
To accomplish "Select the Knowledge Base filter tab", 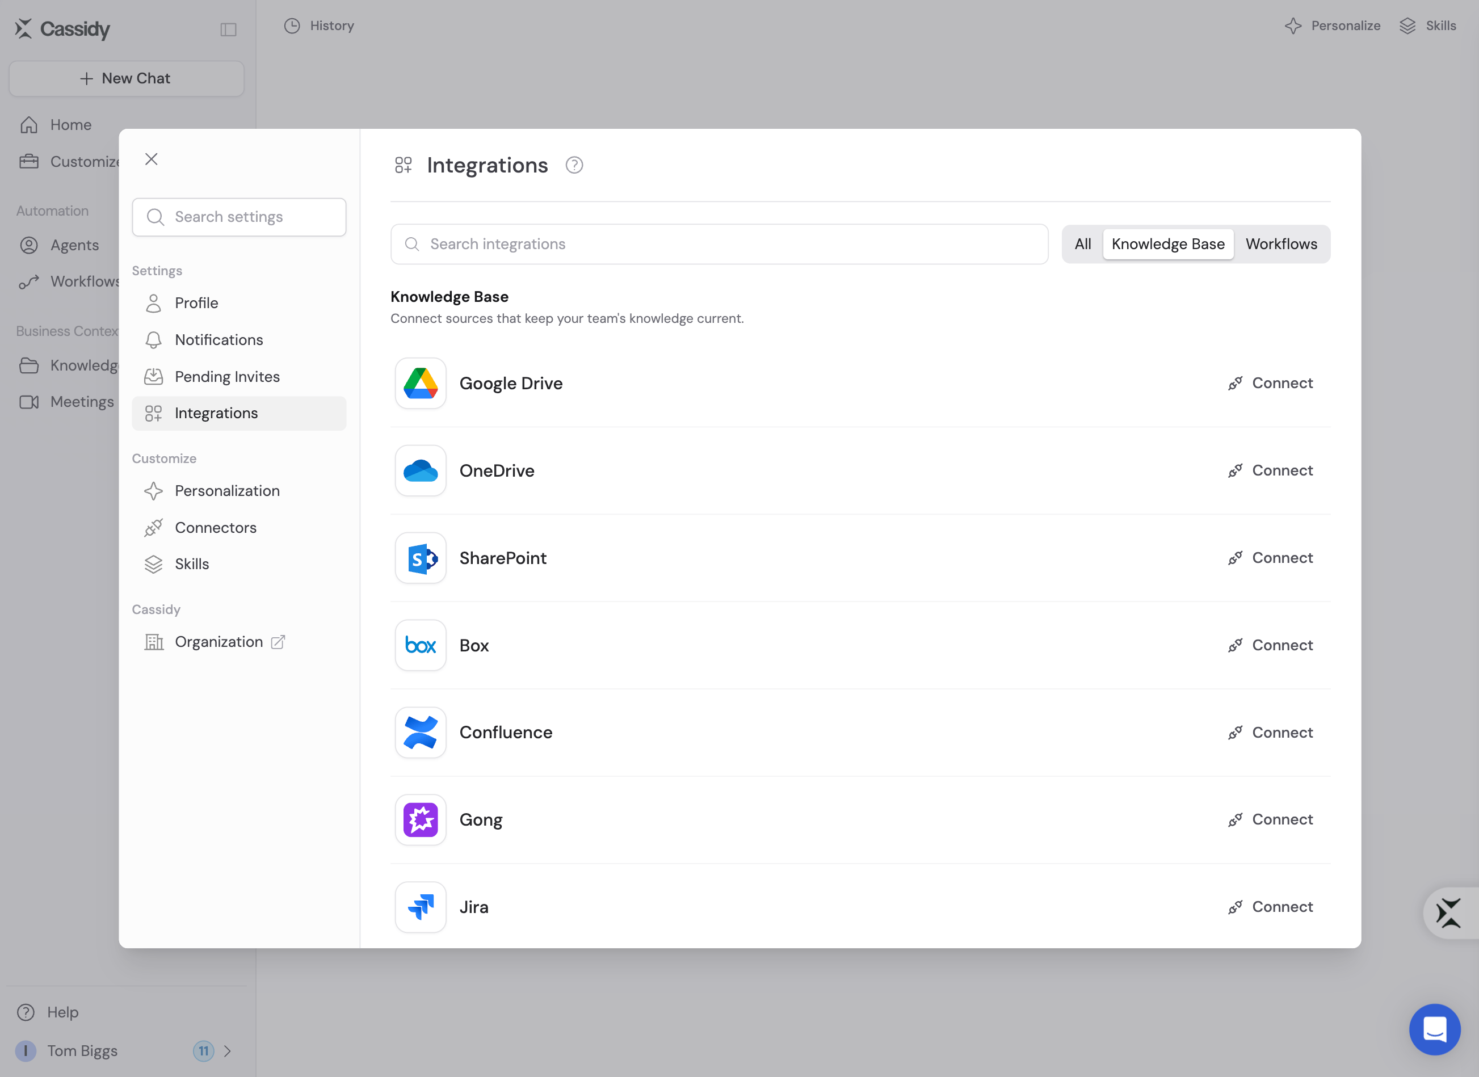I will coord(1168,244).
